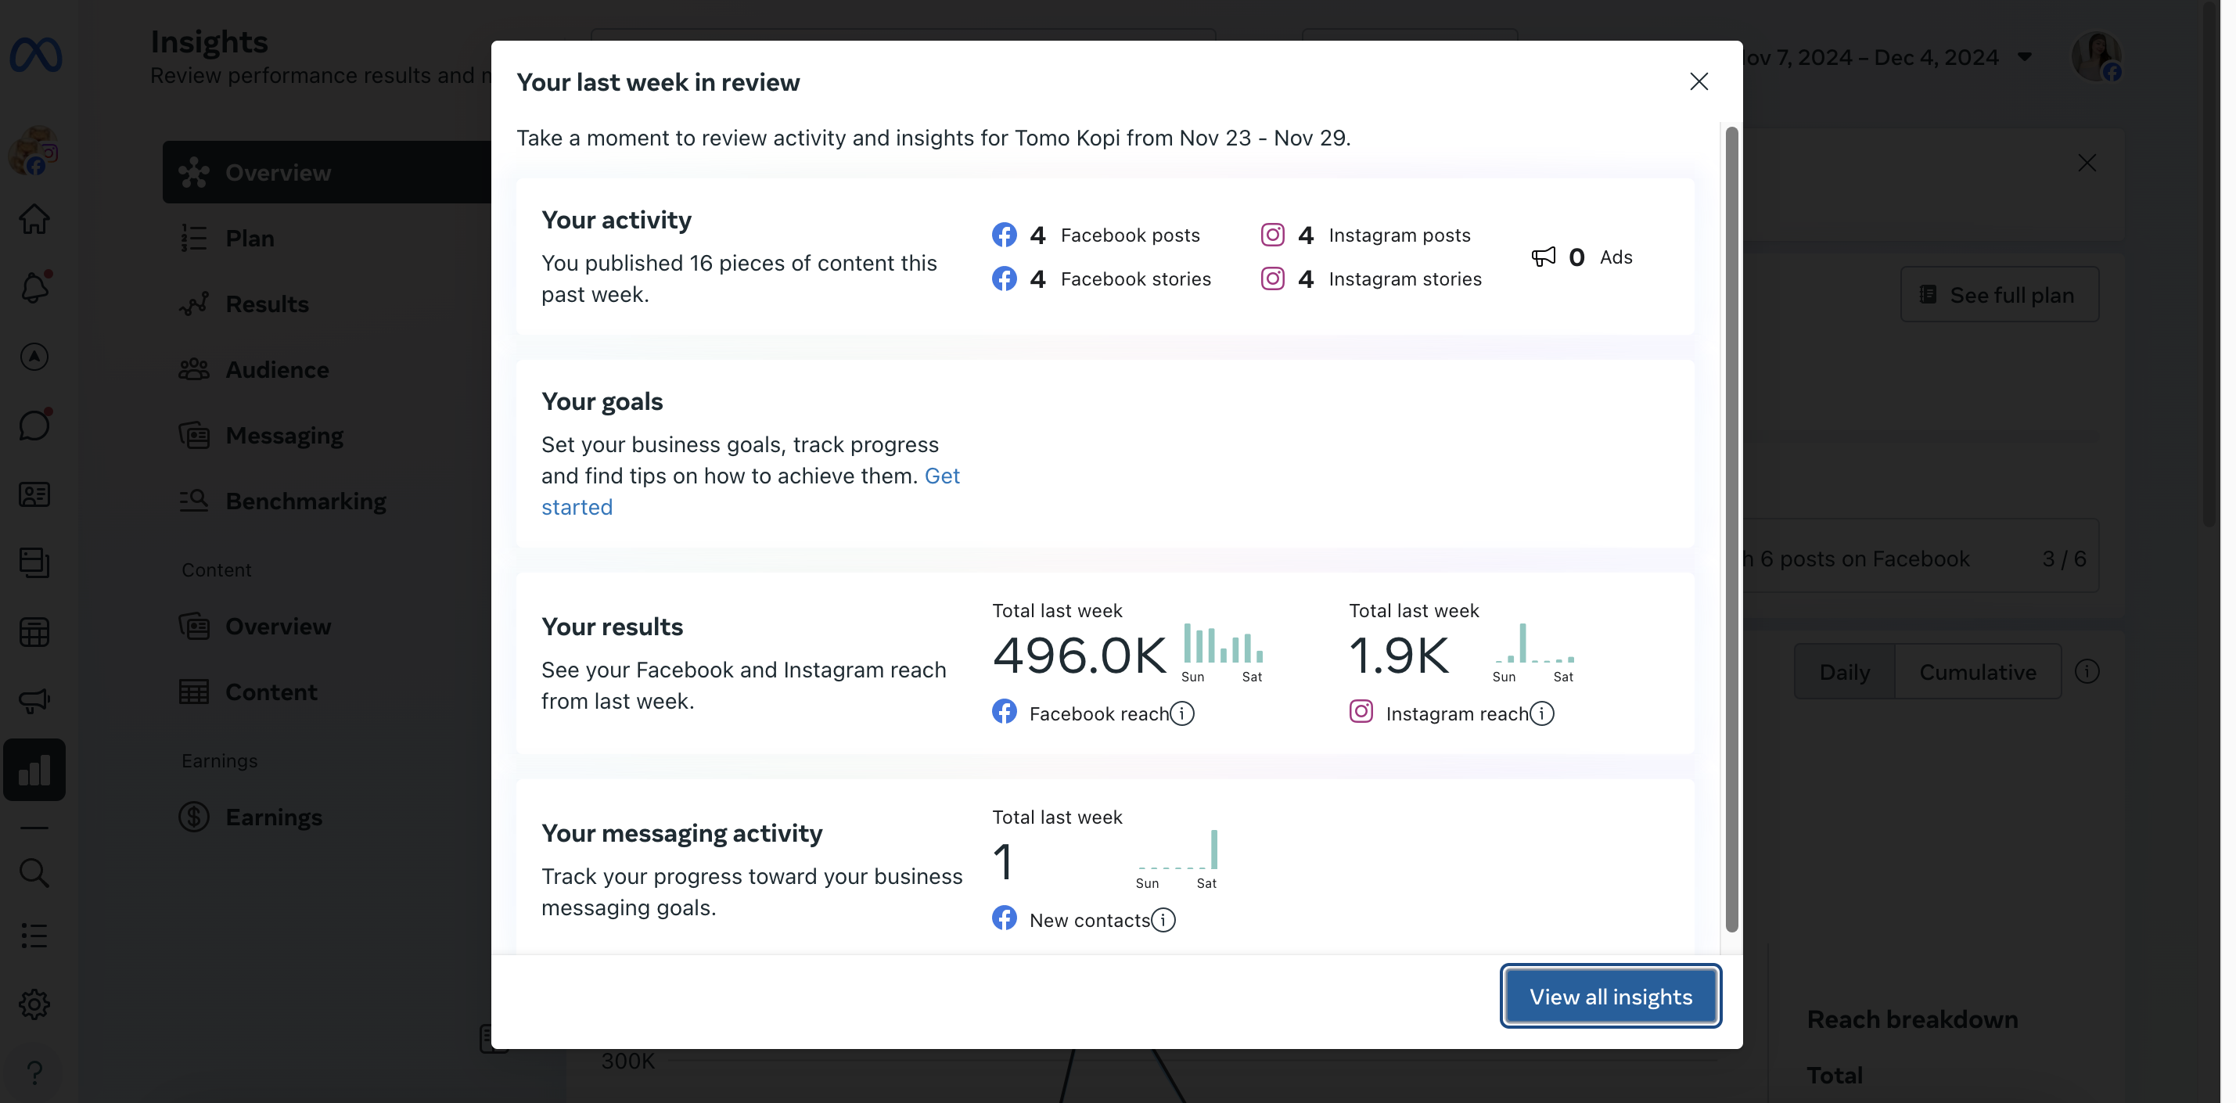Click Facebook reach info icon
The width and height of the screenshot is (2236, 1103).
click(1181, 713)
